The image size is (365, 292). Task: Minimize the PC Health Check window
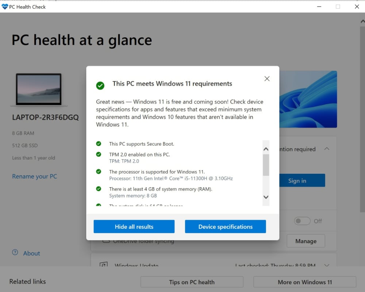[x=319, y=7]
